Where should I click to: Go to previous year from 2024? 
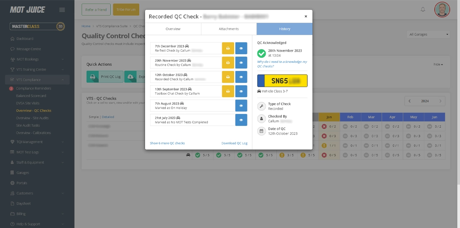click(409, 101)
